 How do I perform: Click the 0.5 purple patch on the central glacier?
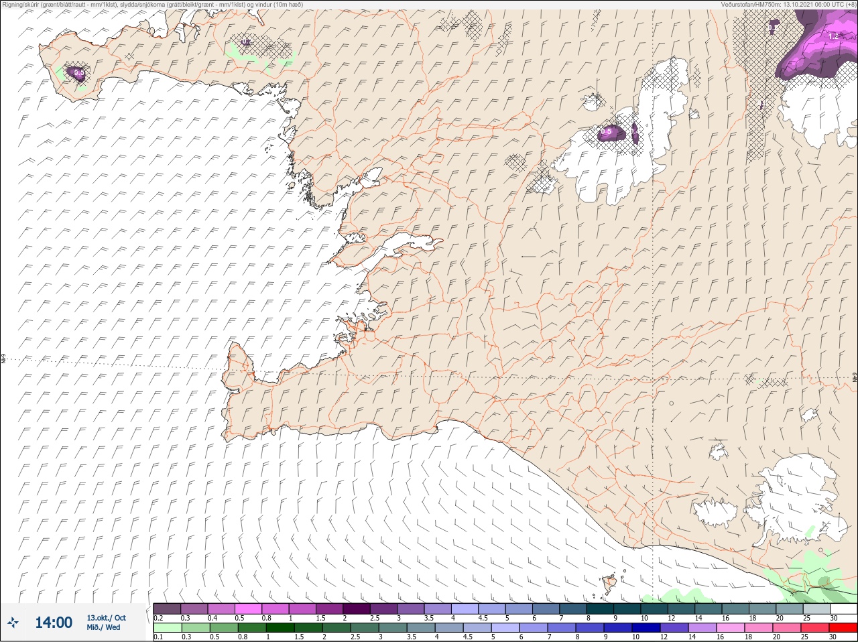(611, 133)
